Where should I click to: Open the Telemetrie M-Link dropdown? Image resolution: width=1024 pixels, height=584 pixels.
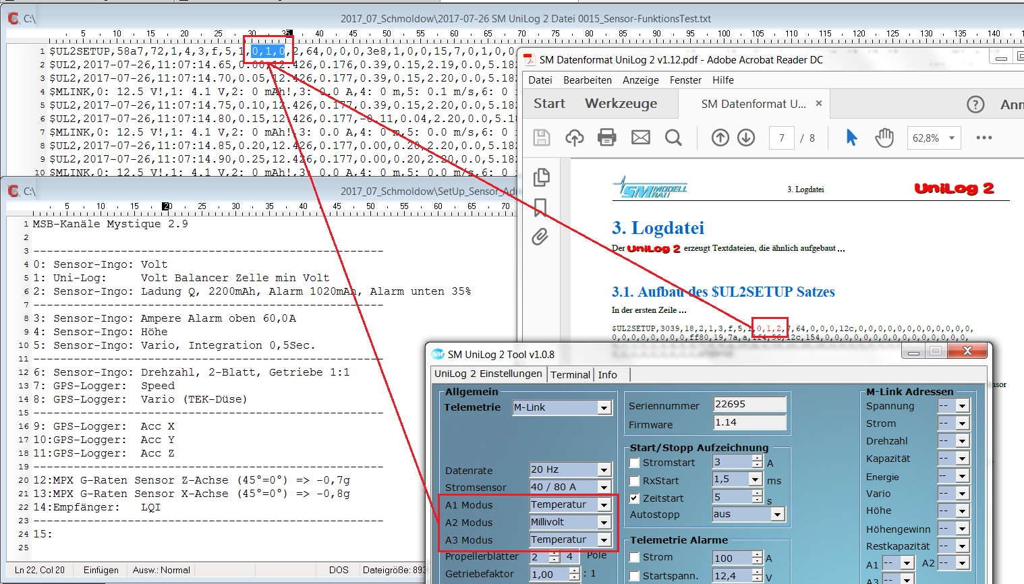click(604, 407)
